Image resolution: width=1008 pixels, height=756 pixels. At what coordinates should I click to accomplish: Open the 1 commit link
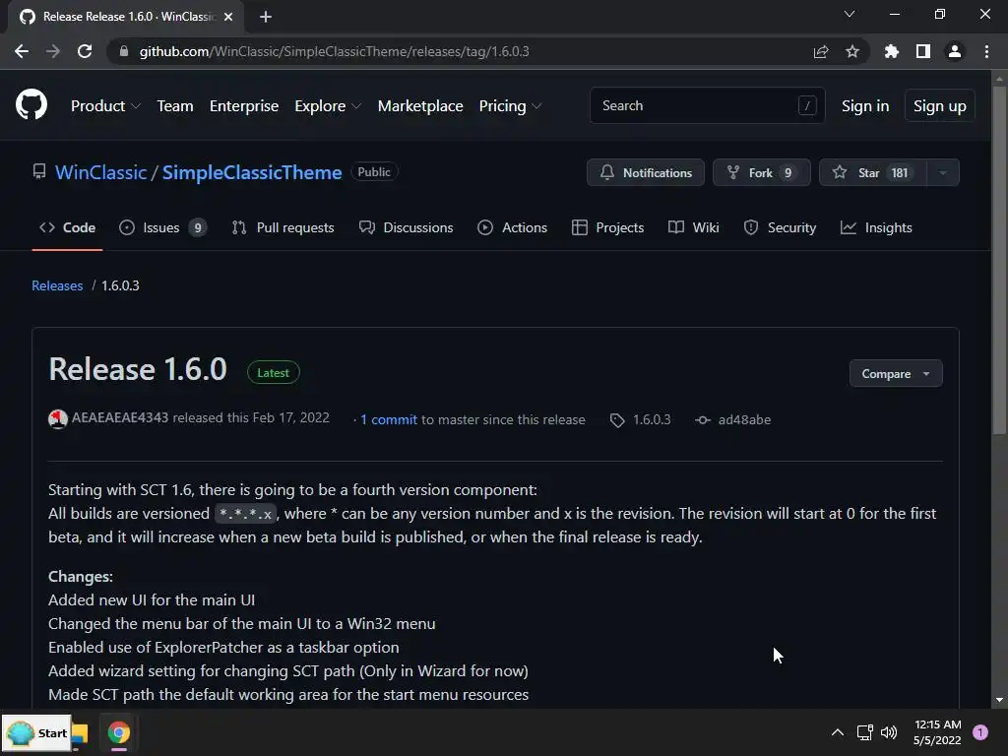coord(388,419)
